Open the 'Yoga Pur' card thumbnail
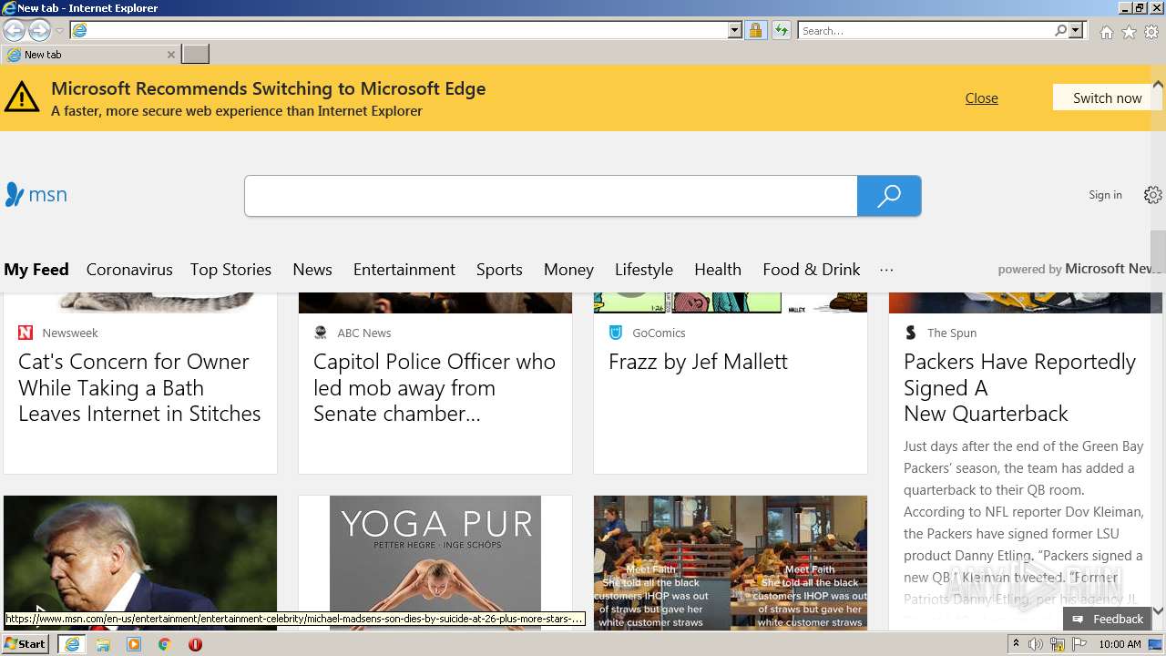Screen dimensions: 1166x656 point(435,562)
